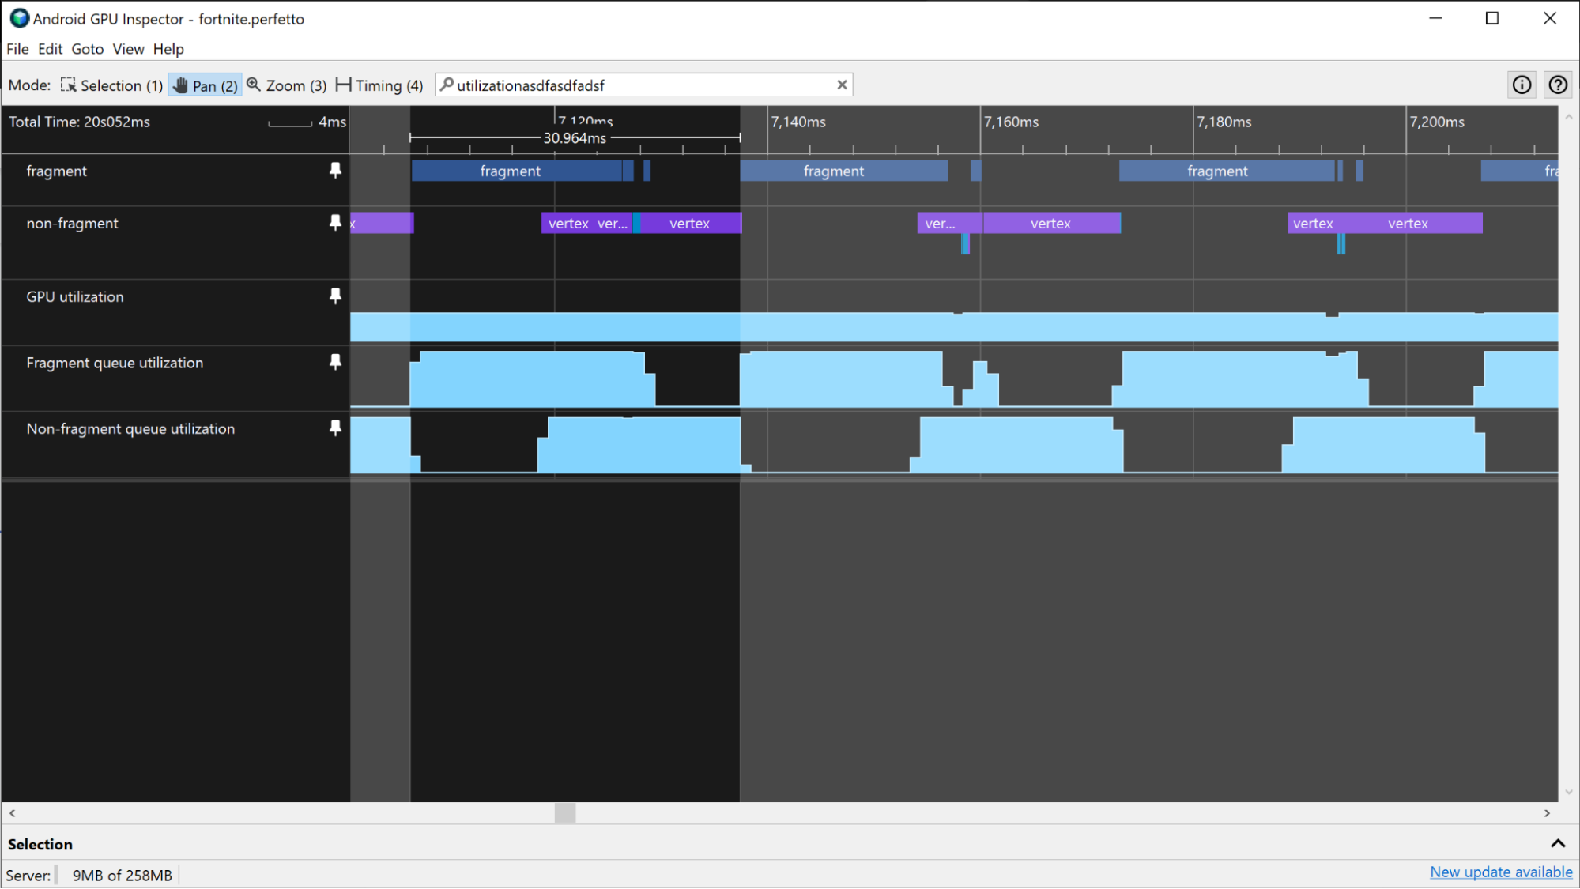Viewport: 1580px width, 889px height.
Task: Click the File menu
Action: [15, 49]
